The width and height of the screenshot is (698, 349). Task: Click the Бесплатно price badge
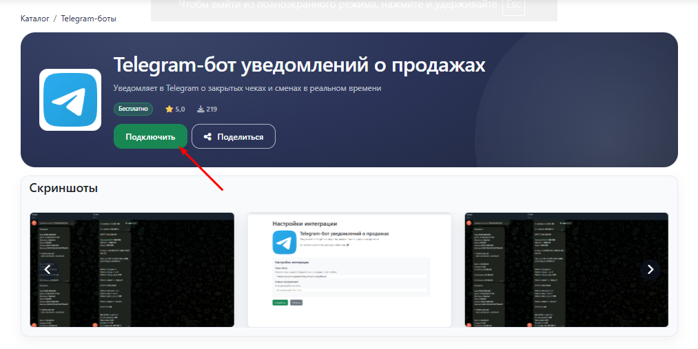133,109
